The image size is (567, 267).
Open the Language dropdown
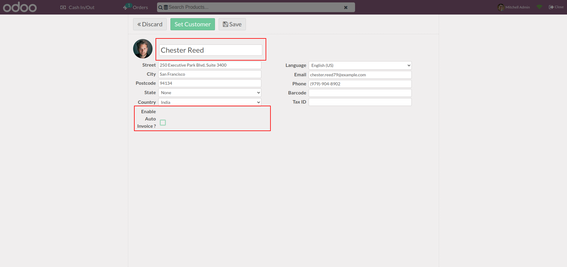(x=360, y=65)
